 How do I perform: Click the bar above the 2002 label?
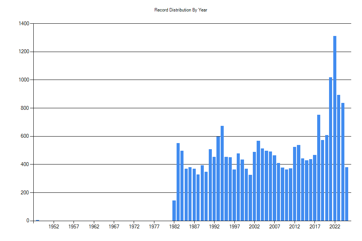[254, 186]
